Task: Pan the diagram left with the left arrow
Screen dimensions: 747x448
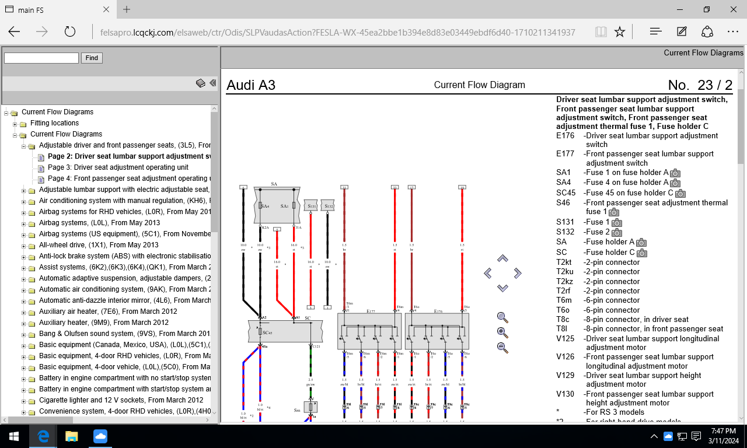Action: 488,273
